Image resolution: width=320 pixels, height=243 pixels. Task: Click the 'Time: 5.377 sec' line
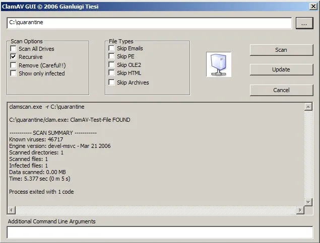[x=40, y=179]
